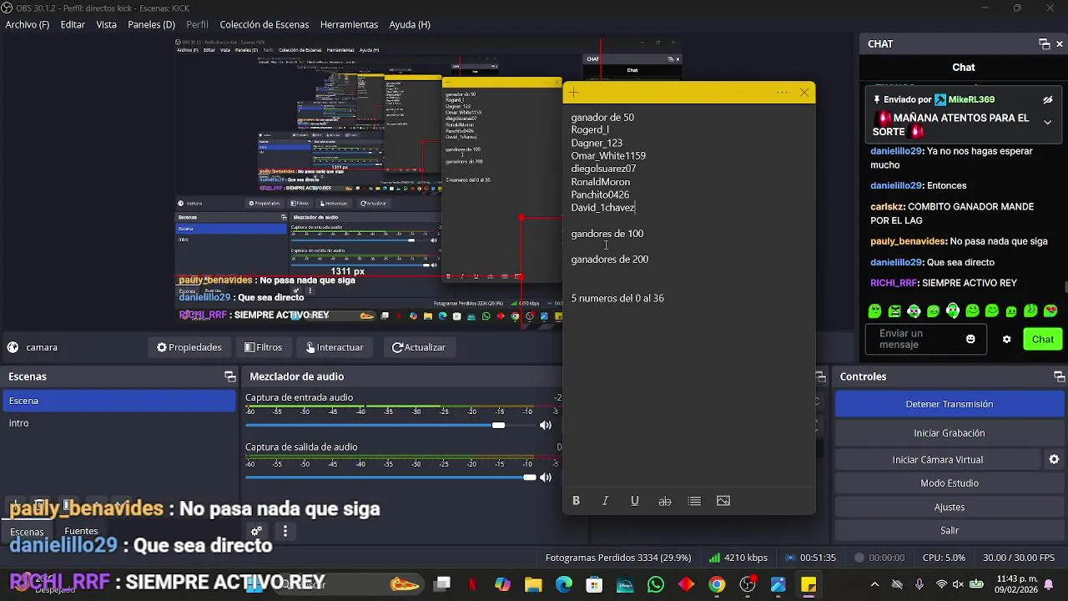Screen dimensions: 1068x601
Task: Toggle strikethrough in the sticky note
Action: click(665, 501)
